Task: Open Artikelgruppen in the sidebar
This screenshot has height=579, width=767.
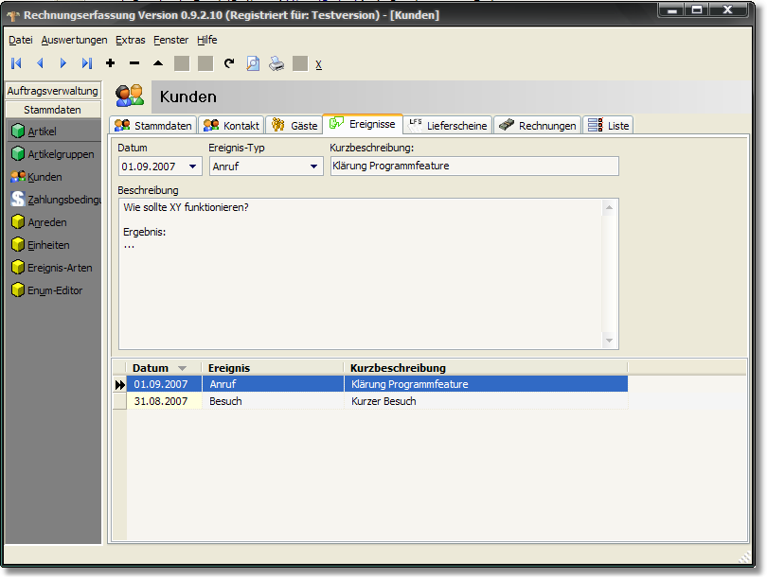Action: [53, 154]
